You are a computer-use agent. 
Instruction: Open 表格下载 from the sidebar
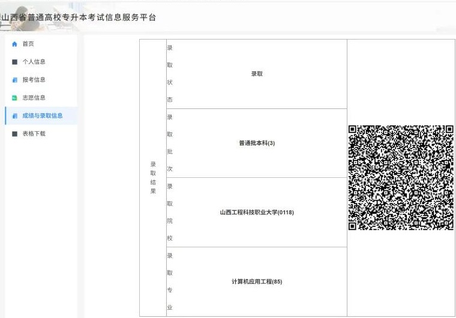click(x=41, y=134)
